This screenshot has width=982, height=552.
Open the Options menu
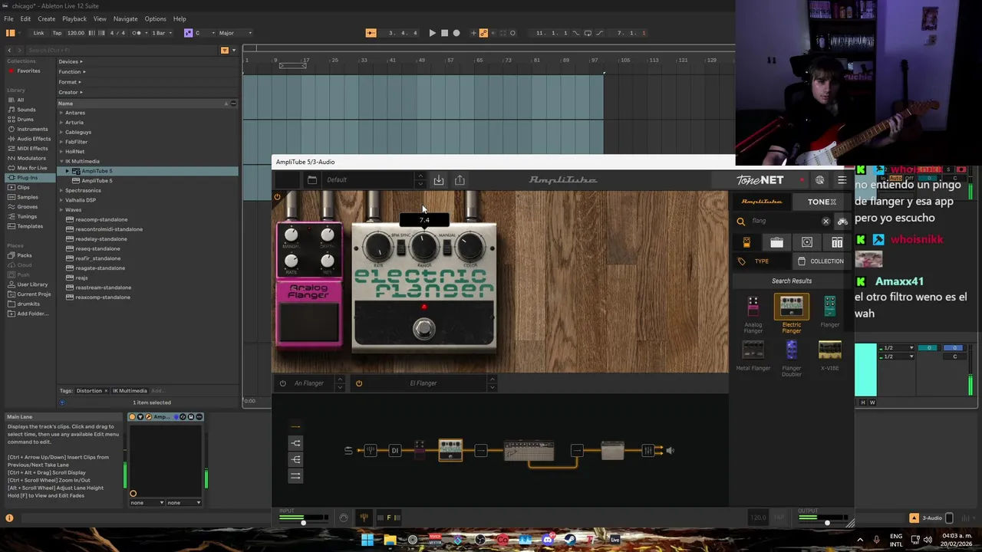pyautogui.click(x=155, y=18)
